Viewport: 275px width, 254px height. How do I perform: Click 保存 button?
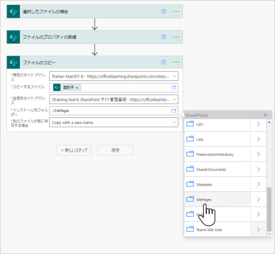115,150
